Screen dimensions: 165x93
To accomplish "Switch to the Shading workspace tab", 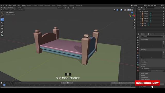I will tap(53, 6).
